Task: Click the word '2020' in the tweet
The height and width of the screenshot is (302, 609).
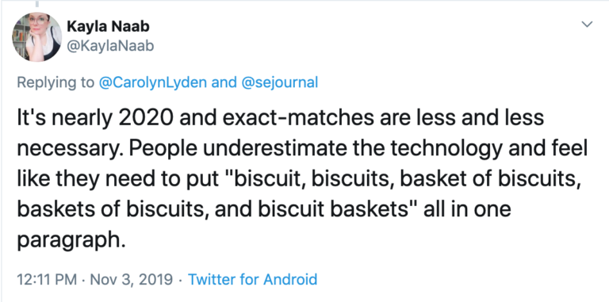Action: pos(145,117)
